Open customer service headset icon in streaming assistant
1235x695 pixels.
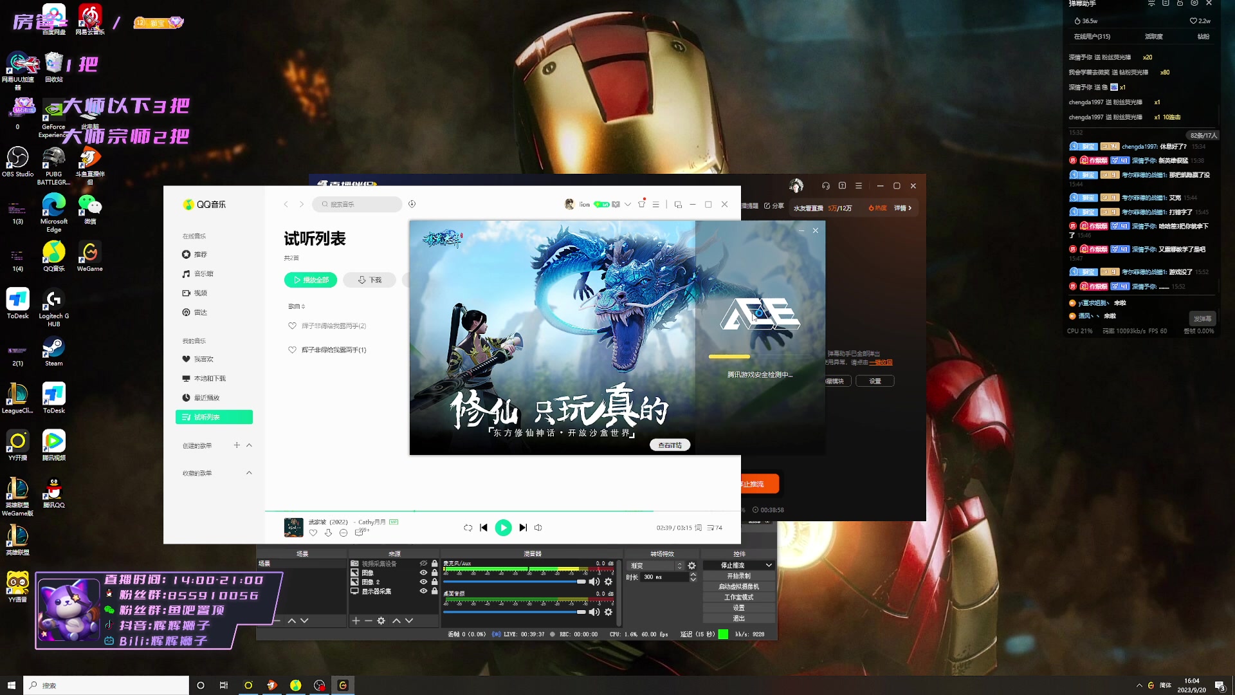click(826, 186)
